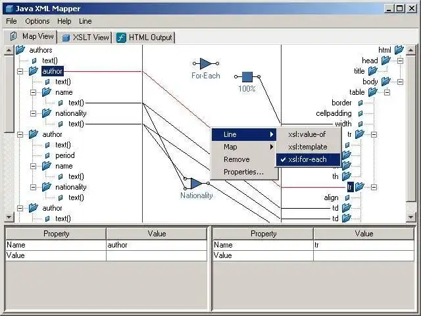Select the 'authors' root tree label
The width and height of the screenshot is (421, 316).
41,50
